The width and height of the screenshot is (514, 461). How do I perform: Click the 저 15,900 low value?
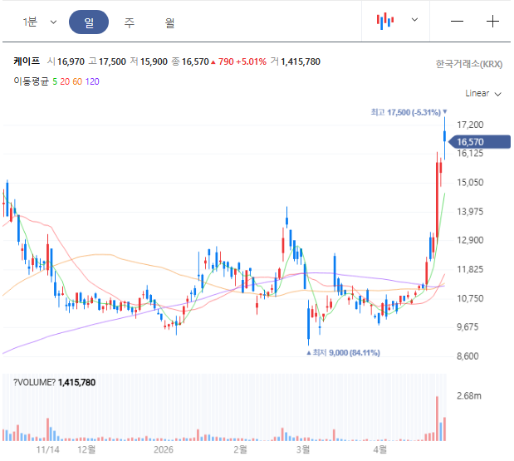[x=149, y=61]
